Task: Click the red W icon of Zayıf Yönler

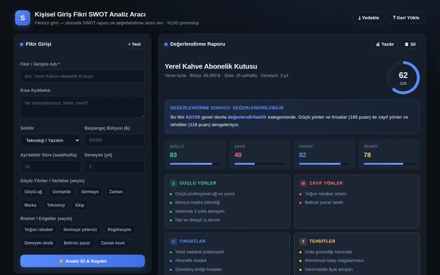Action: pos(303,183)
